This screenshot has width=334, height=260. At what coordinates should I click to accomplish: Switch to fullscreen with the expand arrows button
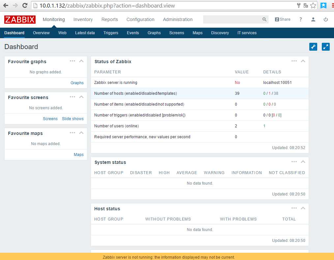(326, 47)
